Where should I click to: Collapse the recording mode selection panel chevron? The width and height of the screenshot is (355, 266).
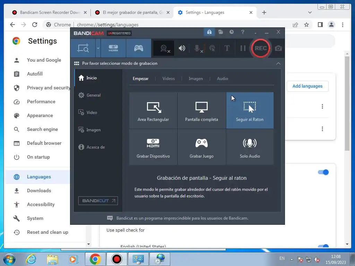278,64
